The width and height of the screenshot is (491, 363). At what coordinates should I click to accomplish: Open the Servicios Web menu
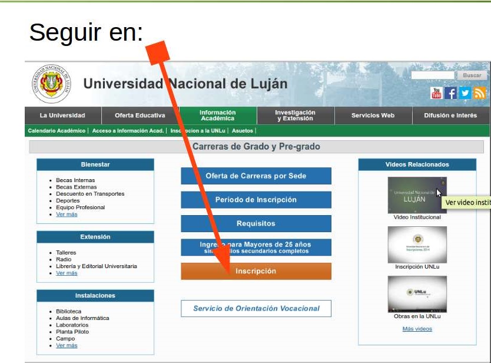click(373, 115)
